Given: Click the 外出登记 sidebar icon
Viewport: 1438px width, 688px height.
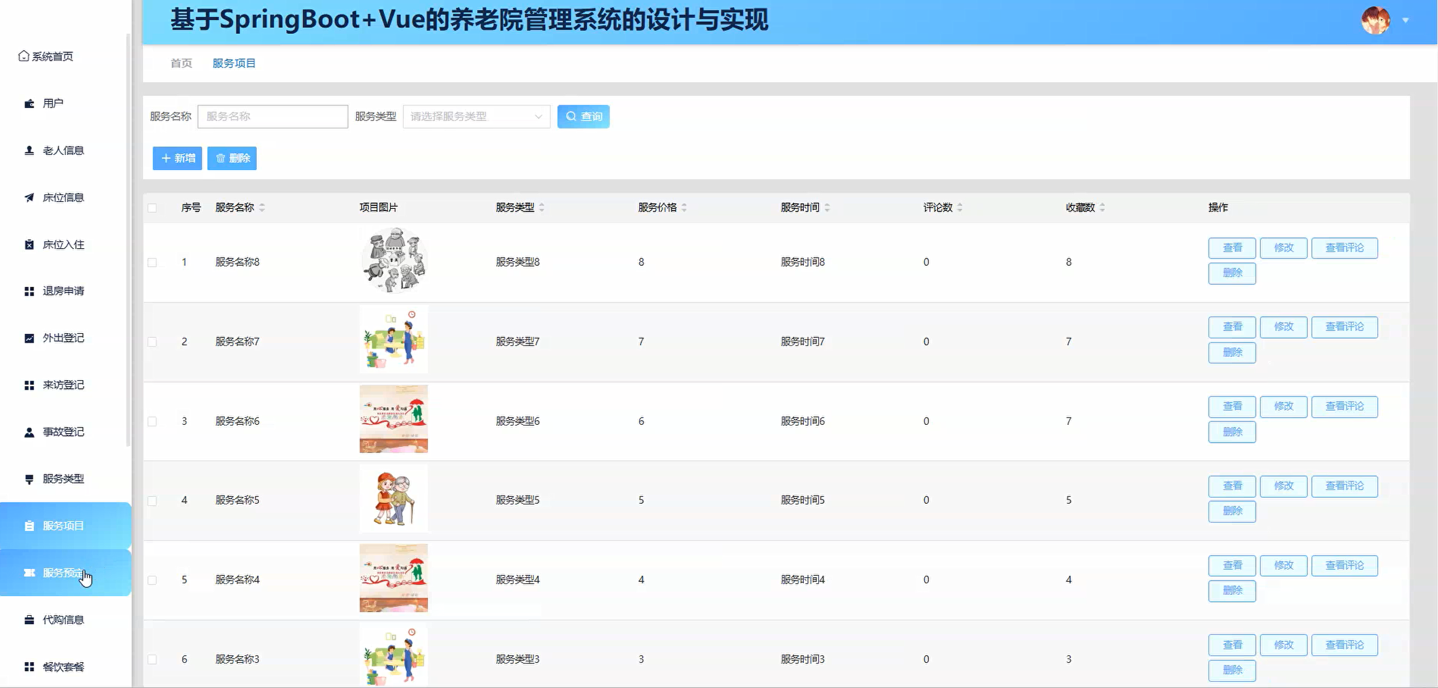Looking at the screenshot, I should coord(28,338).
